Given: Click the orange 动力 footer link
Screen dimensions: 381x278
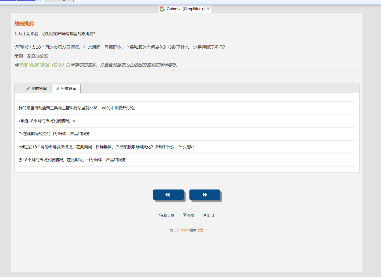Looking at the screenshot, I should pyautogui.click(x=200, y=230).
